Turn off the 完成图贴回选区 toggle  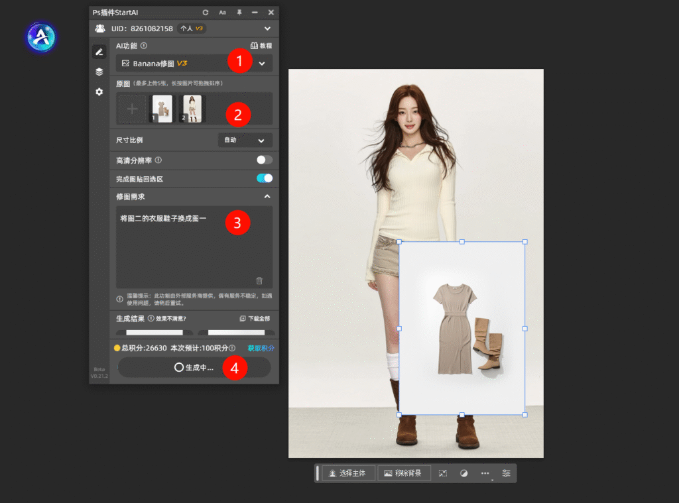click(265, 178)
